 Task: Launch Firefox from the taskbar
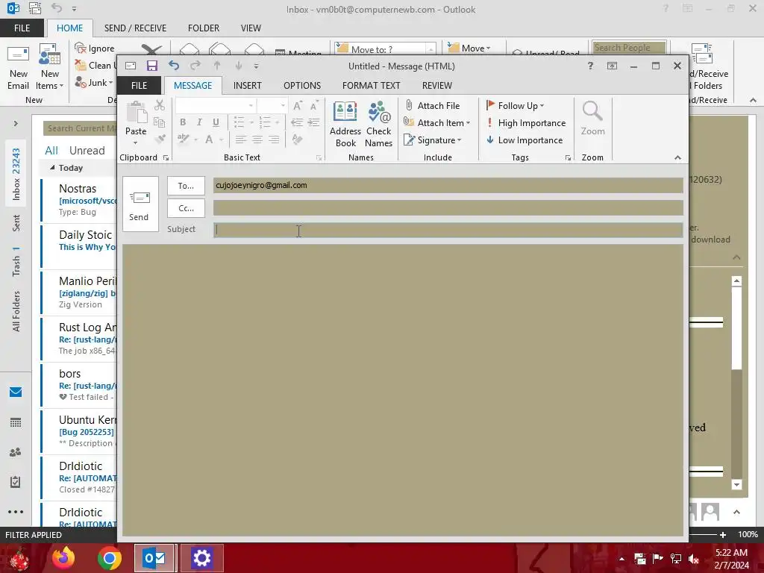63,558
